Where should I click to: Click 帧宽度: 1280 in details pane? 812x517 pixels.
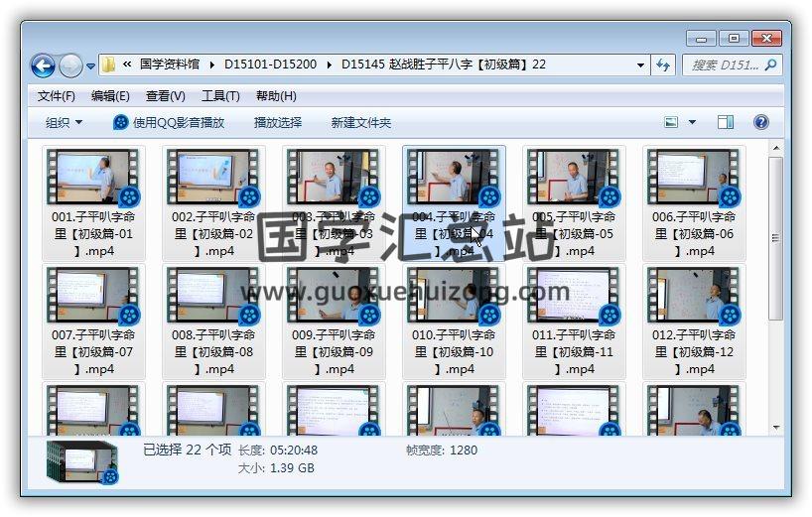(x=442, y=451)
